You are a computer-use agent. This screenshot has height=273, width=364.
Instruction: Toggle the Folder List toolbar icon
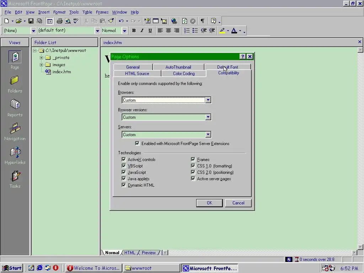click(x=49, y=21)
